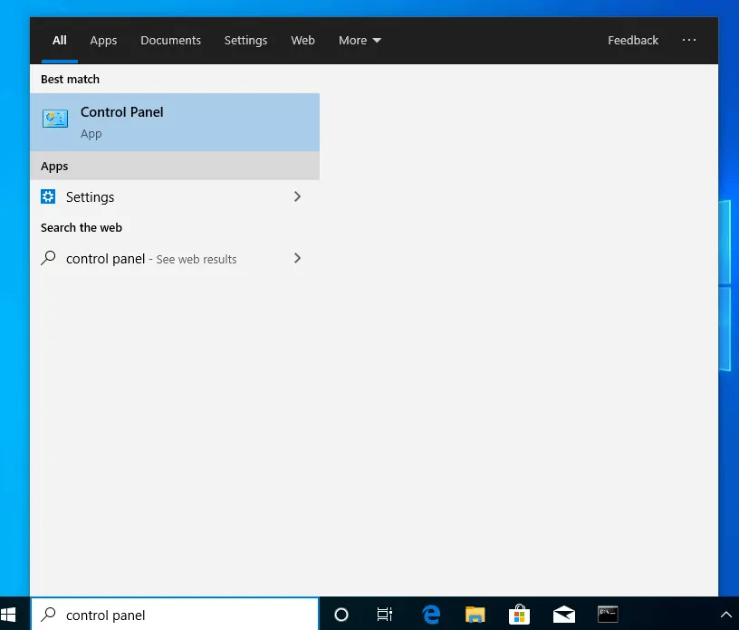
Task: Open Task View on the taskbar
Action: click(x=385, y=615)
